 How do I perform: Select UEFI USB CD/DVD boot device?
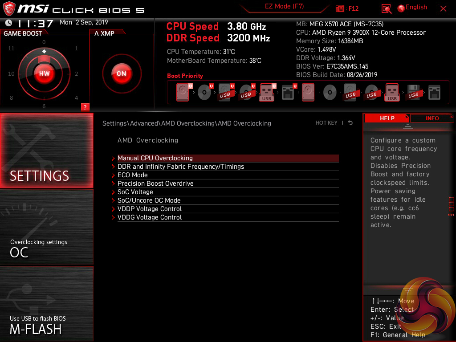247,92
